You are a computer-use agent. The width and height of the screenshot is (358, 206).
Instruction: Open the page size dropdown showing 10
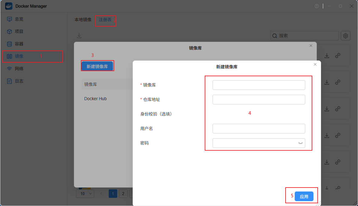tap(85, 194)
